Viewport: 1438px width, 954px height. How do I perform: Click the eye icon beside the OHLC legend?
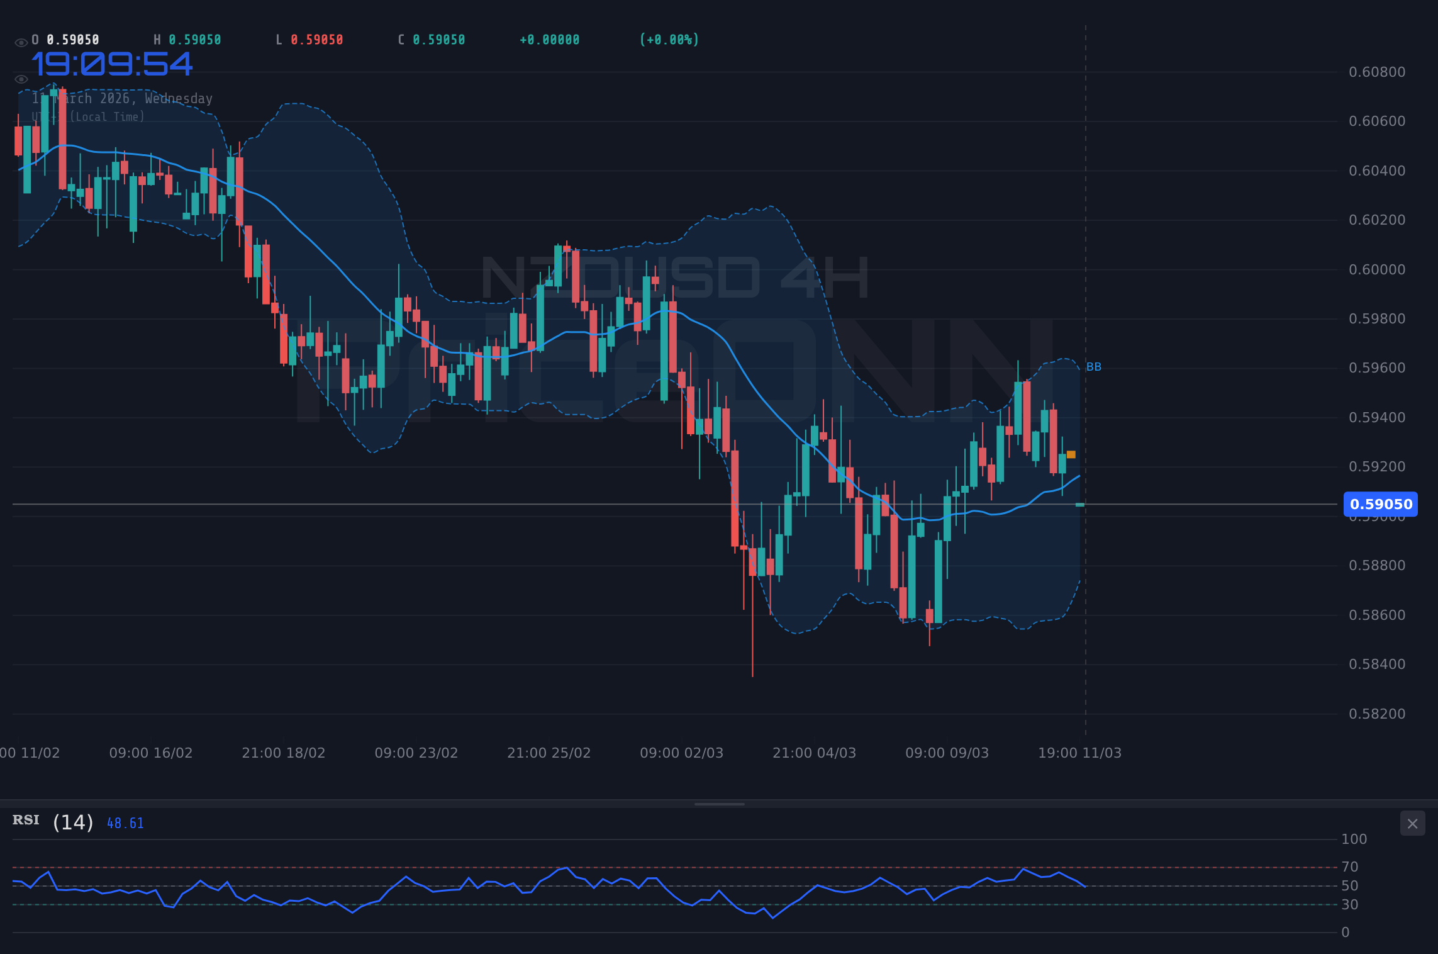click(21, 41)
